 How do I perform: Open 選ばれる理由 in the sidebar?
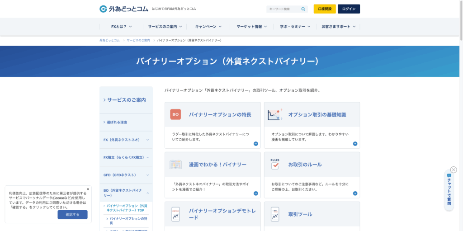[126, 122]
